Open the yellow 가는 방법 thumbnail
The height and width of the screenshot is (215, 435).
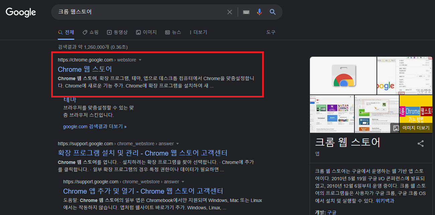416,110
